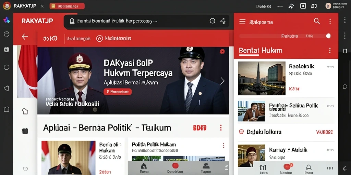Click the triangle back icon in left sidebar

7,89
